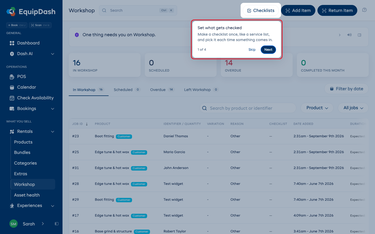Open the All jobs dropdown
This screenshot has height=234, width=375.
coord(353,108)
